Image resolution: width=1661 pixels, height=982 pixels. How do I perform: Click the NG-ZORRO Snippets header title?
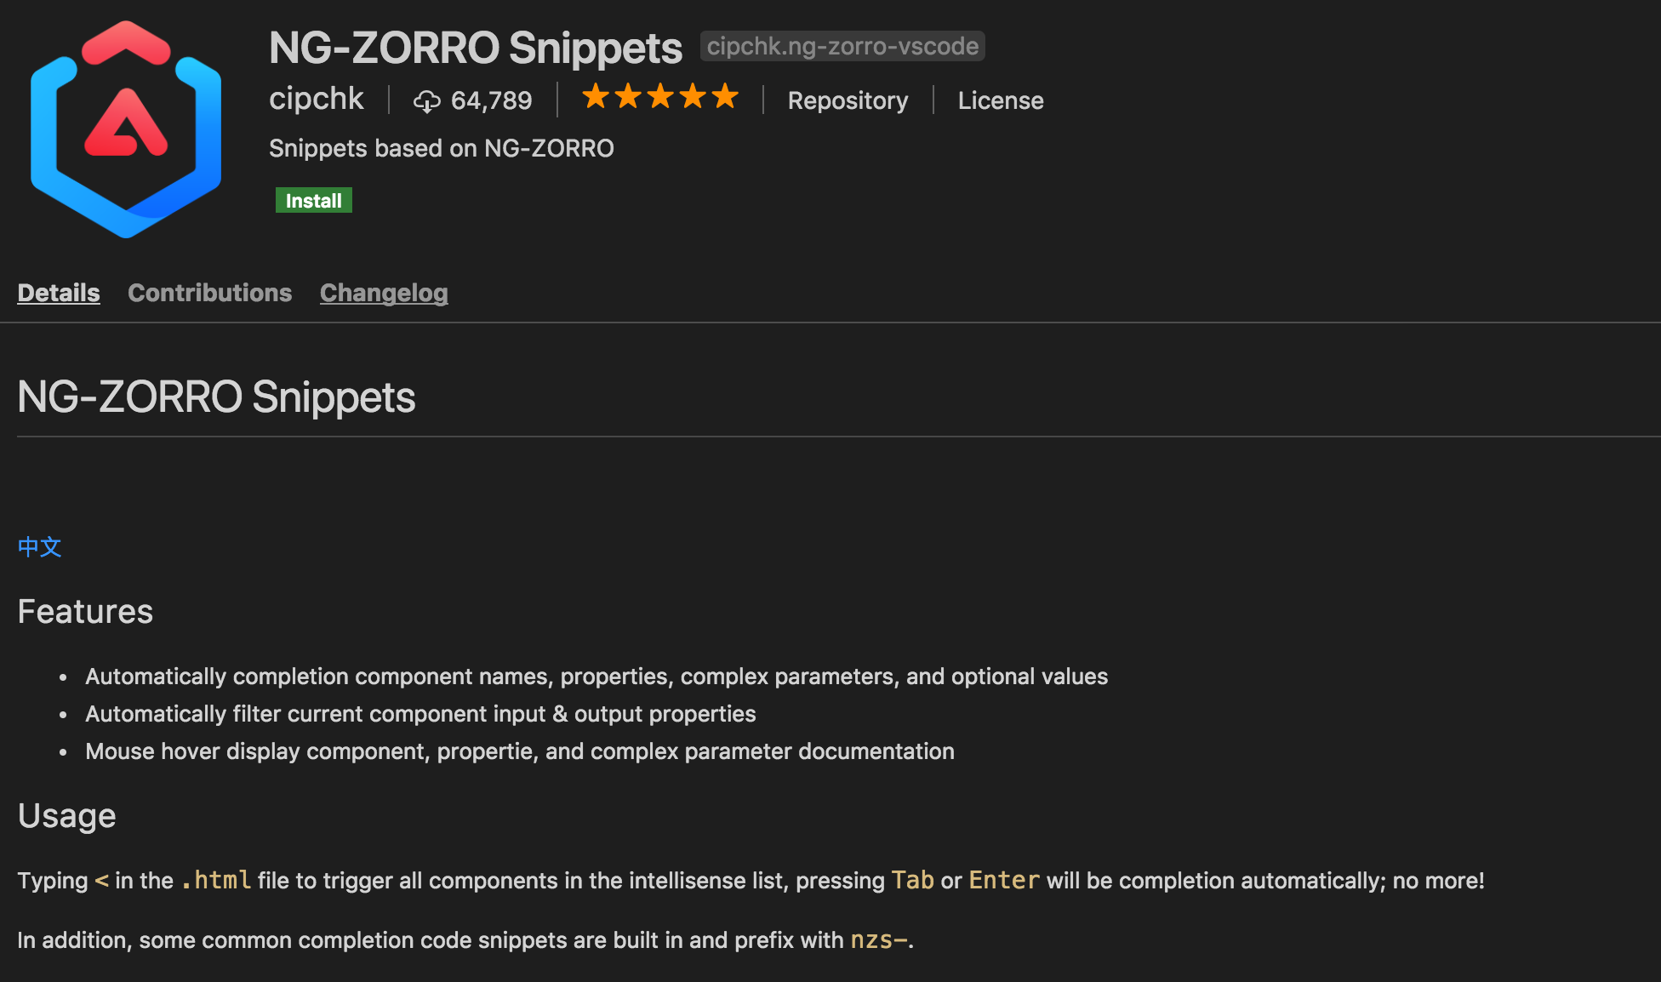pos(476,48)
